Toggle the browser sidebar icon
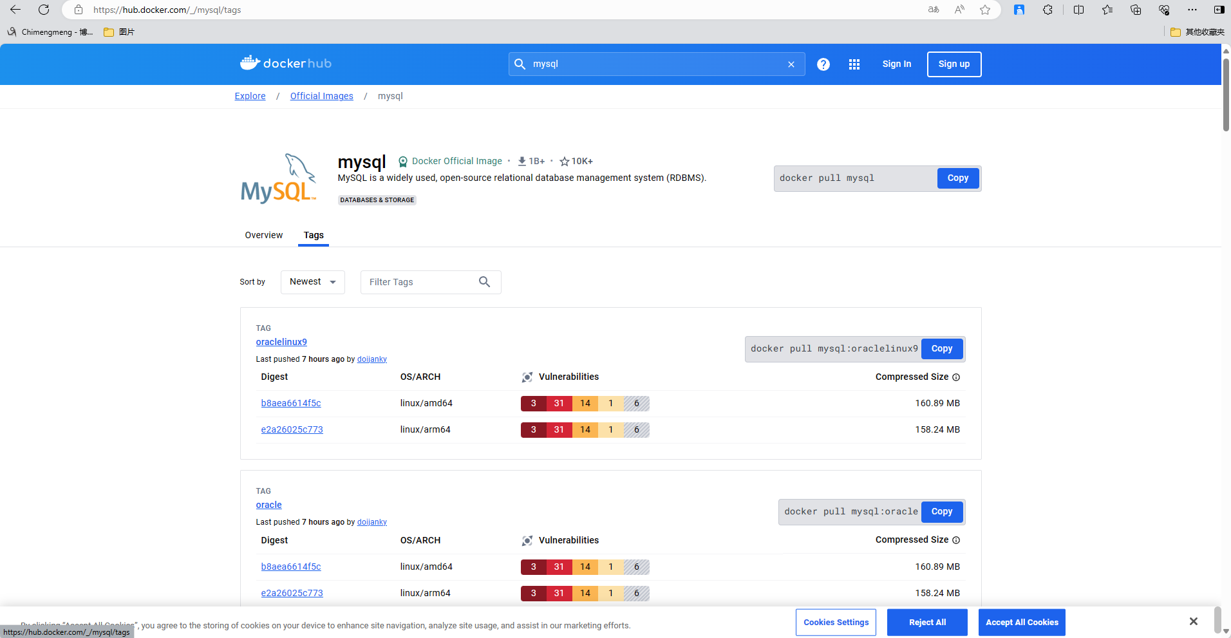 [1219, 10]
